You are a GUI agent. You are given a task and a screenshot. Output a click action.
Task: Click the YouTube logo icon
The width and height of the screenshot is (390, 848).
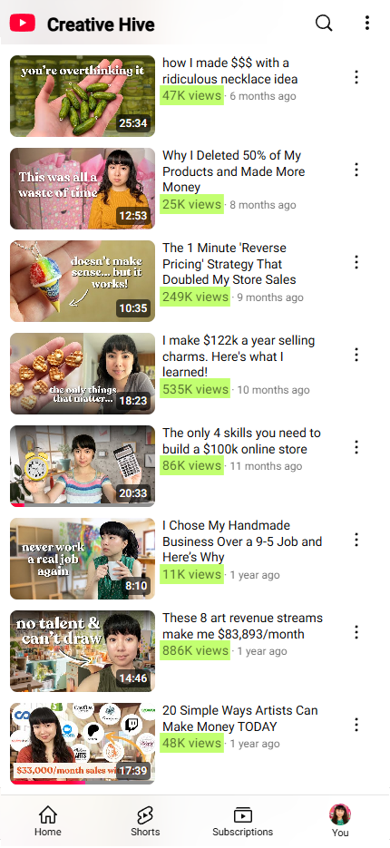[x=22, y=24]
